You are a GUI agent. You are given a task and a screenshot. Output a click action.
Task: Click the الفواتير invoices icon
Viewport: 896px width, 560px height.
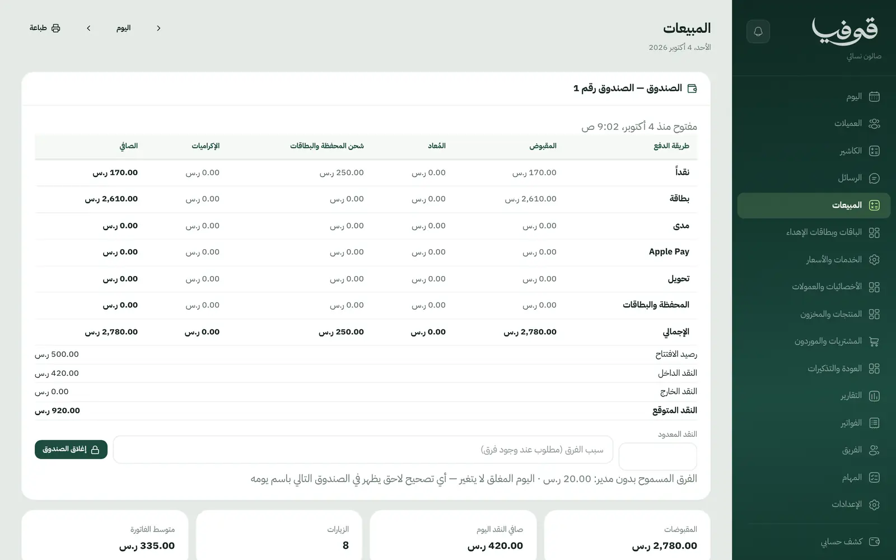tap(874, 423)
